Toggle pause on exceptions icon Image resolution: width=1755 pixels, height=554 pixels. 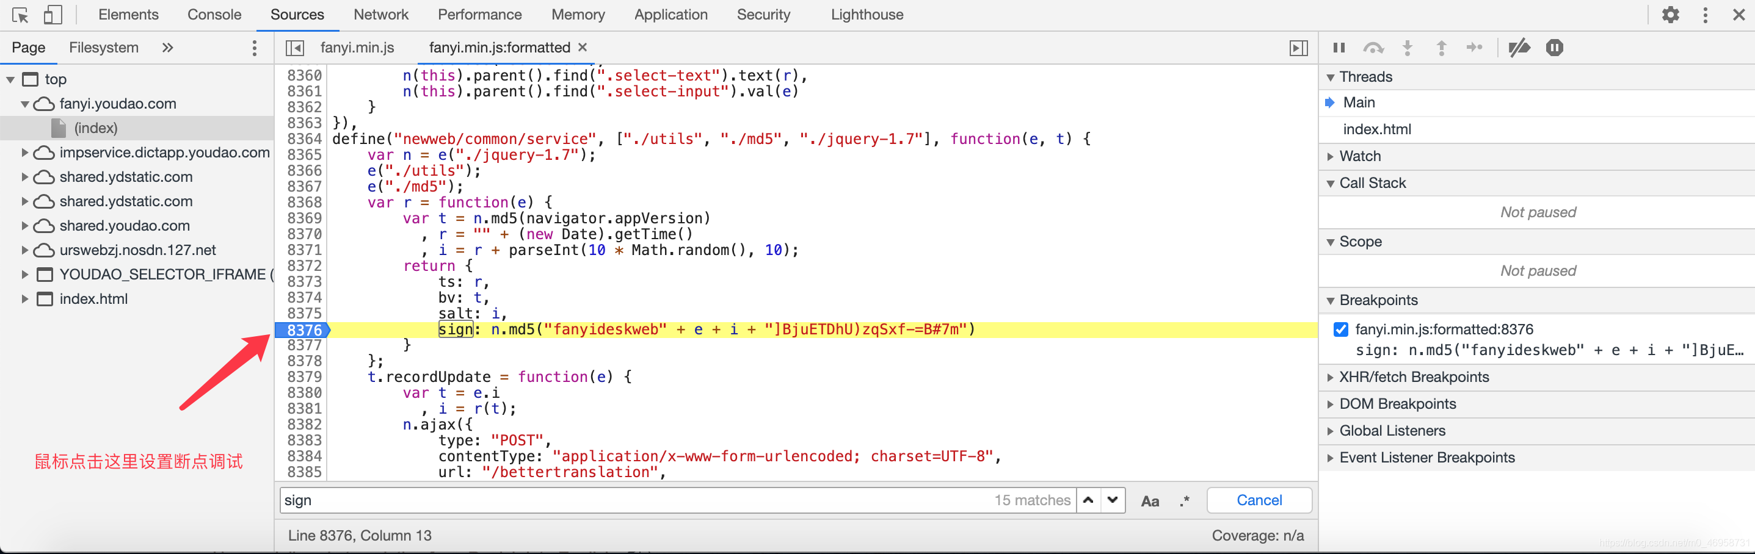pos(1554,48)
